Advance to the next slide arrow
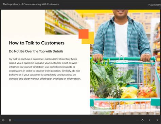The image size is (161, 124). click(157, 120)
